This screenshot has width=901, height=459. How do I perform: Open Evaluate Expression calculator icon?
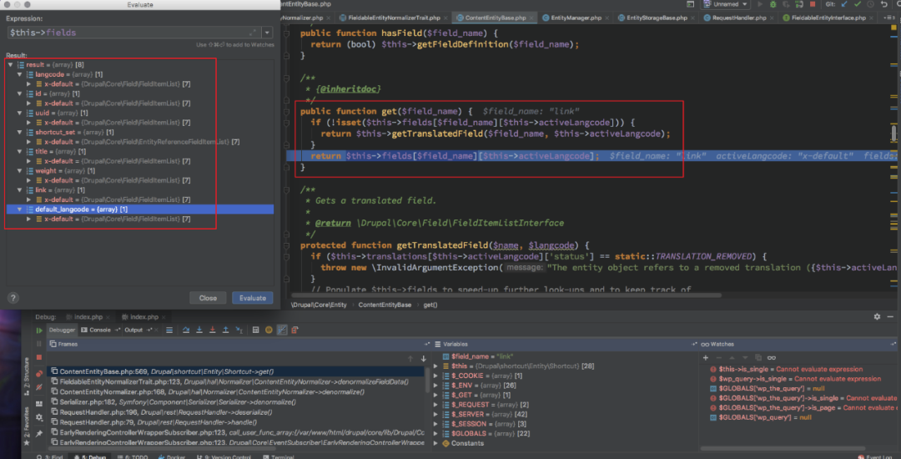point(256,330)
